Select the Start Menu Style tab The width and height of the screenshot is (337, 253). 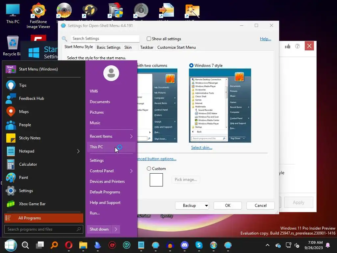coord(79,47)
